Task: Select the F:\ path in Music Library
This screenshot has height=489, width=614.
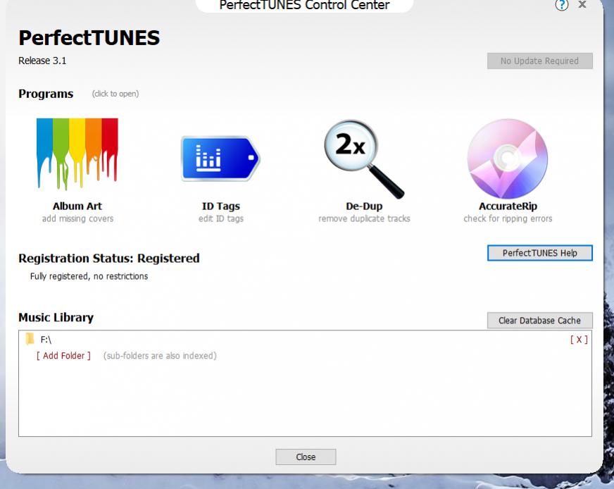Action: click(46, 340)
